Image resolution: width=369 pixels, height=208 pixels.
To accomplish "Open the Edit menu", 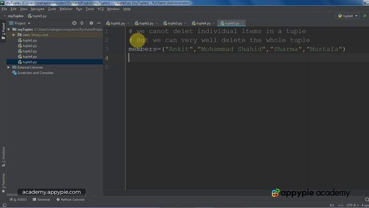I will [x=13, y=9].
